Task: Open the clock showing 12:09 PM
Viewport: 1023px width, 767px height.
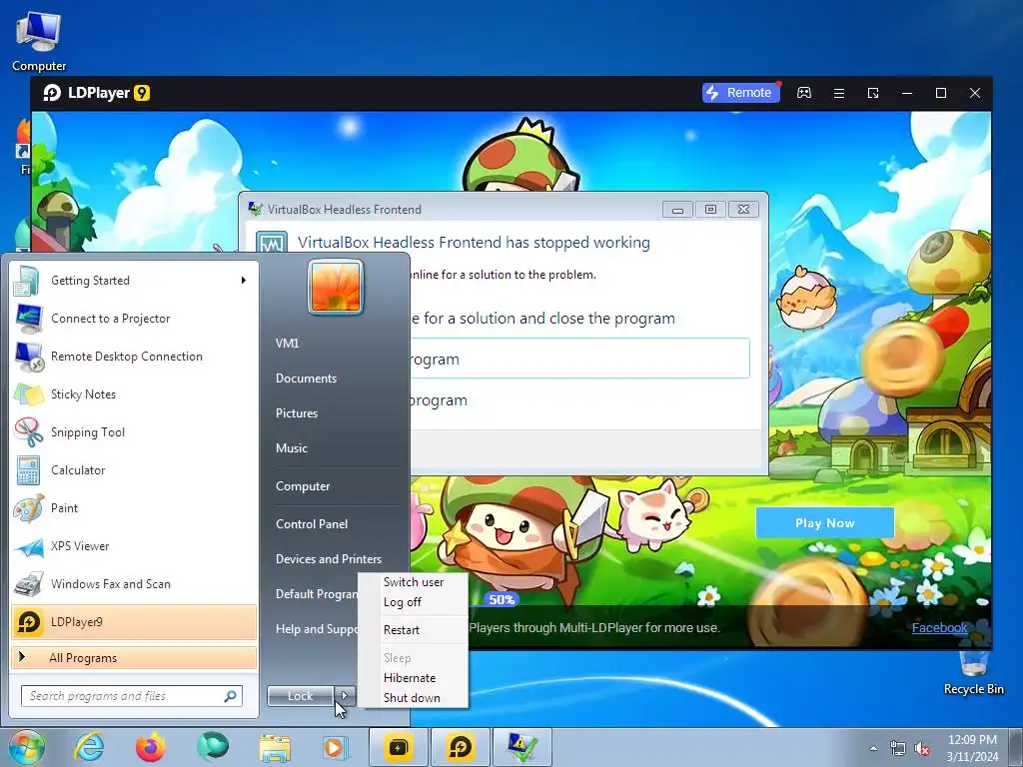Action: [972, 748]
